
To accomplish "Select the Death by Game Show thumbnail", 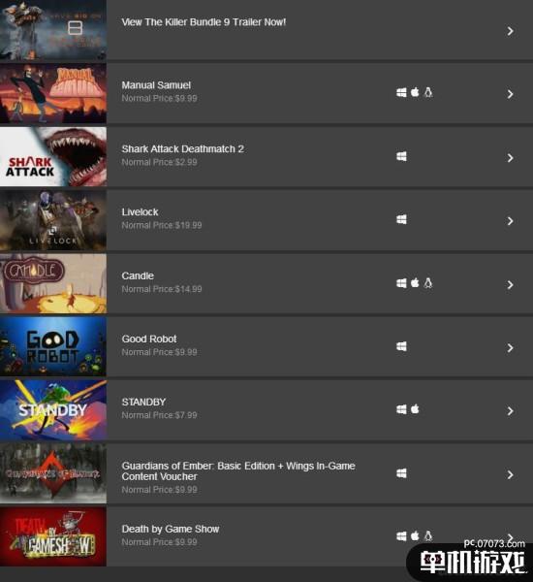I will click(53, 536).
